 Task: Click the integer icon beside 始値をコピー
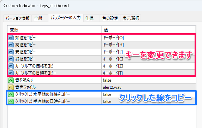pyautogui.click(x=11, y=38)
